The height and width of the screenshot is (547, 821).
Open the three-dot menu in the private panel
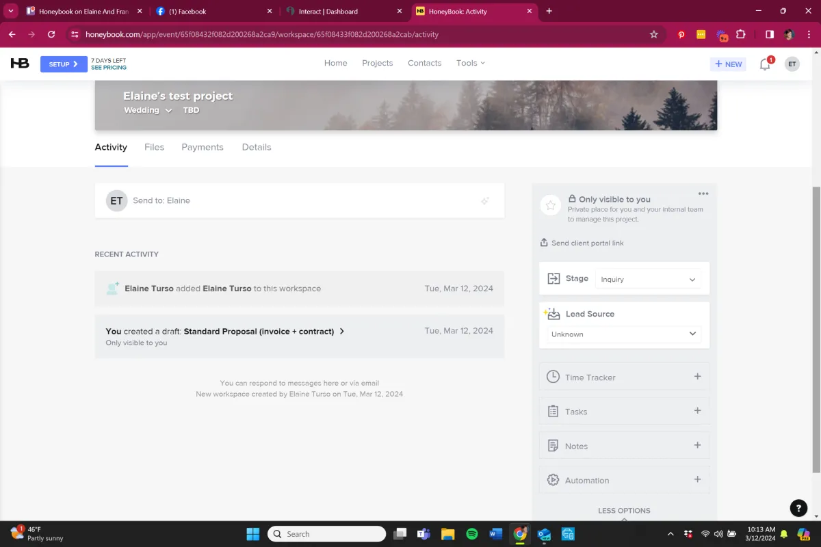coord(703,194)
